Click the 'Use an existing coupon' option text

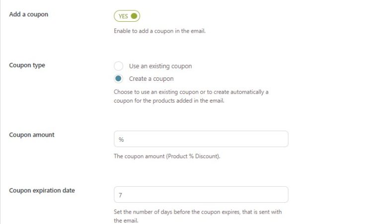click(160, 66)
